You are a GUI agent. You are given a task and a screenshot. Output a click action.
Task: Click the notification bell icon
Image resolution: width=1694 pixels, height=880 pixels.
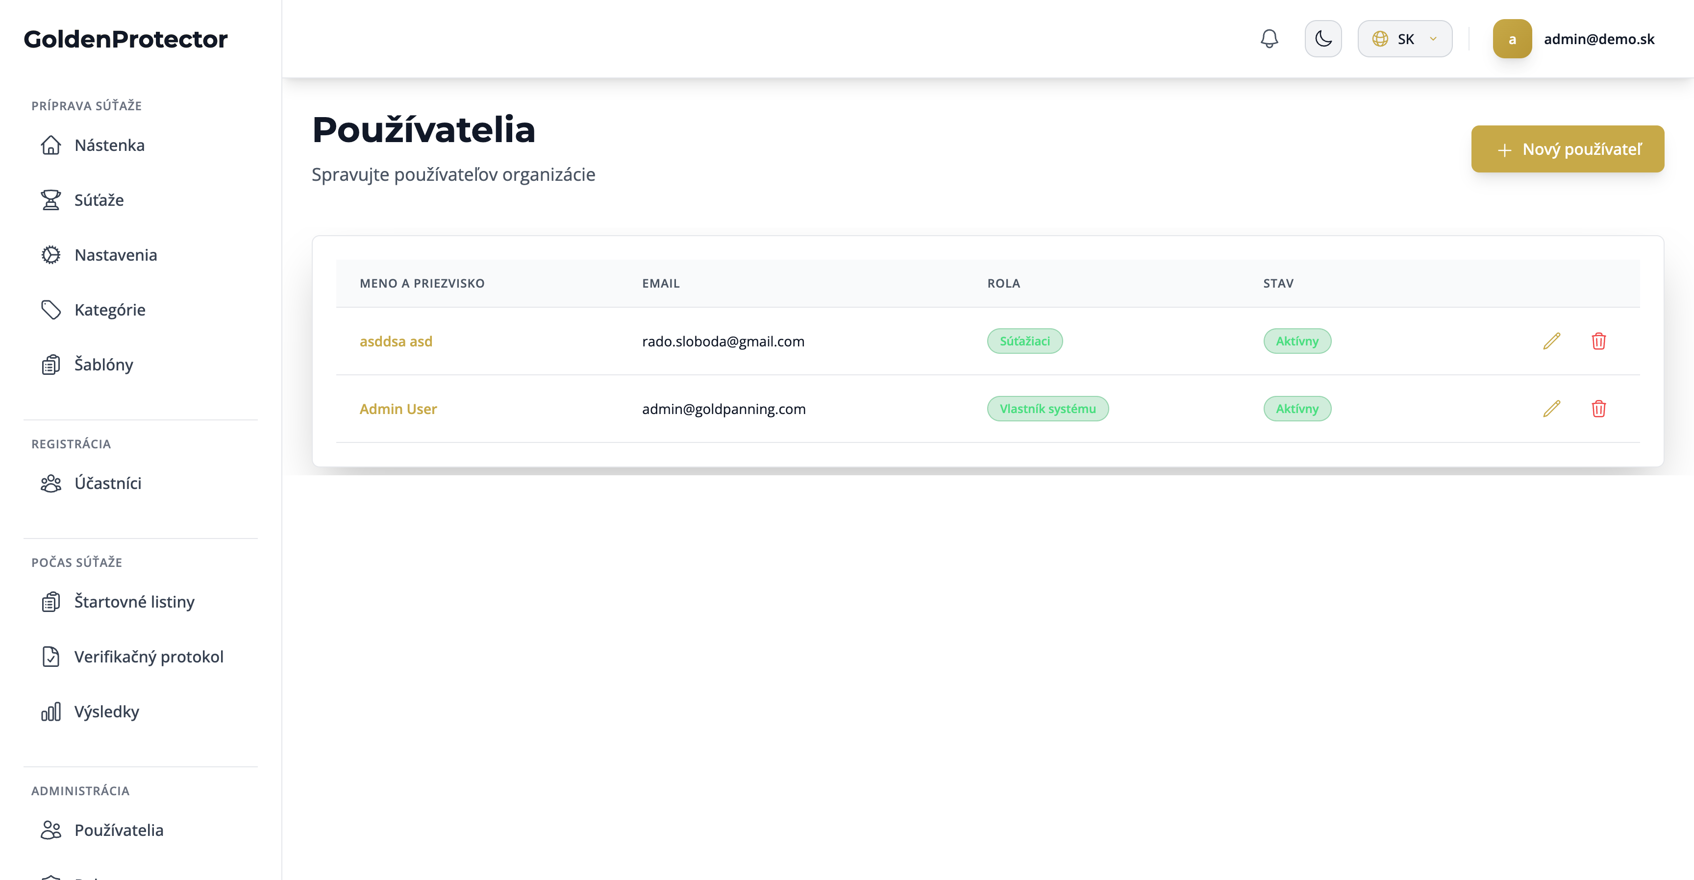coord(1269,39)
